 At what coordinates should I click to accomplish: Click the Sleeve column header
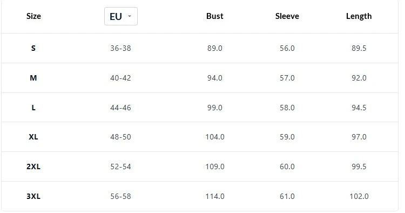[287, 16]
